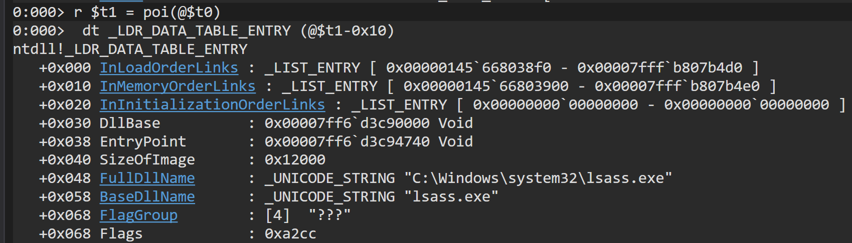Viewport: 852px width, 243px height.
Task: Click the EntryPoint field name
Action: click(x=143, y=141)
